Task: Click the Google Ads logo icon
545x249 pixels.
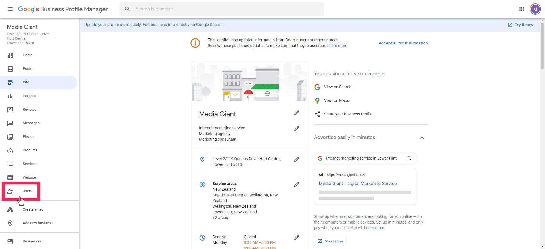Action: (10, 209)
